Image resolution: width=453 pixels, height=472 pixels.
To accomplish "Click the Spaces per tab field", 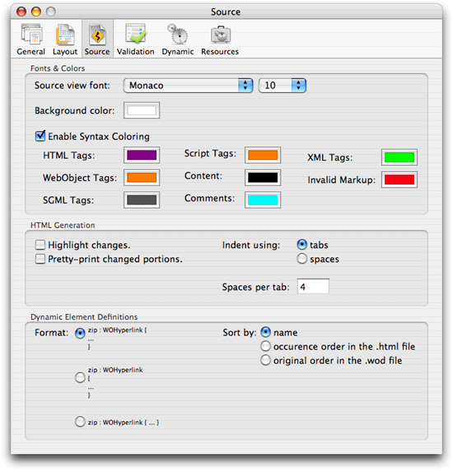I will click(313, 287).
